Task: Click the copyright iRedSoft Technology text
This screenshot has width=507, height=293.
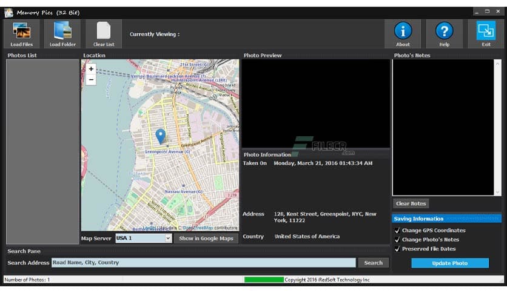Action: 327,280
